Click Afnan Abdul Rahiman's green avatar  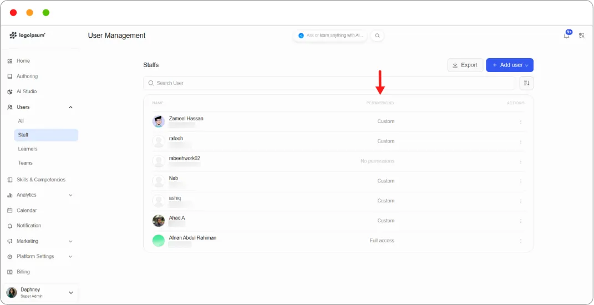159,241
